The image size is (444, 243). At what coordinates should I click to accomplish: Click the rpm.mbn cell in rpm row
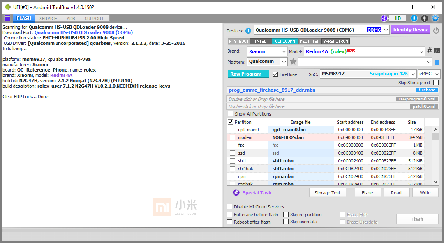(x=301, y=176)
